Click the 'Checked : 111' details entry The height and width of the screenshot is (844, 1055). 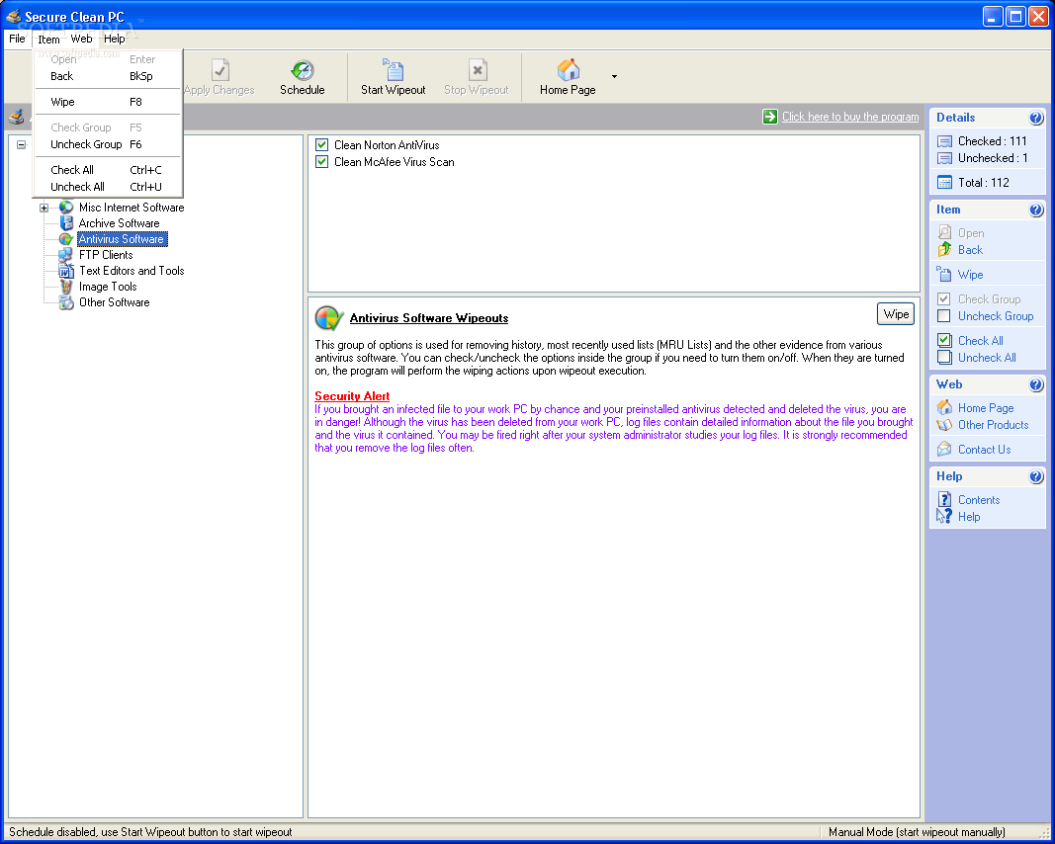(992, 141)
